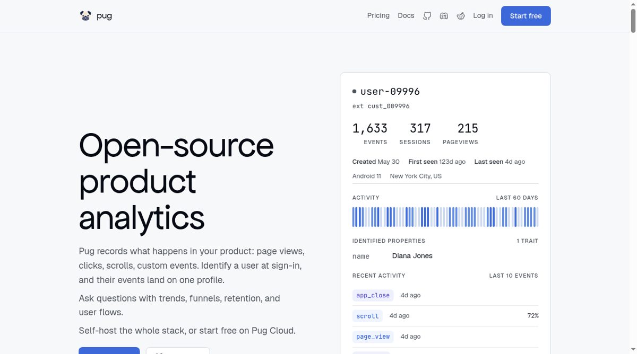The image size is (637, 354).
Task: Click the 1,633 events count
Action: (x=370, y=128)
